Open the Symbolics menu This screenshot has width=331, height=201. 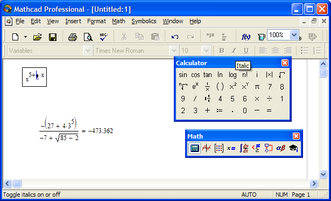(x=144, y=21)
